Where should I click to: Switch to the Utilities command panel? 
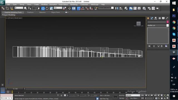coord(167,18)
